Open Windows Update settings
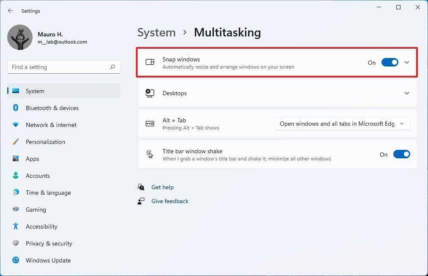 48,260
